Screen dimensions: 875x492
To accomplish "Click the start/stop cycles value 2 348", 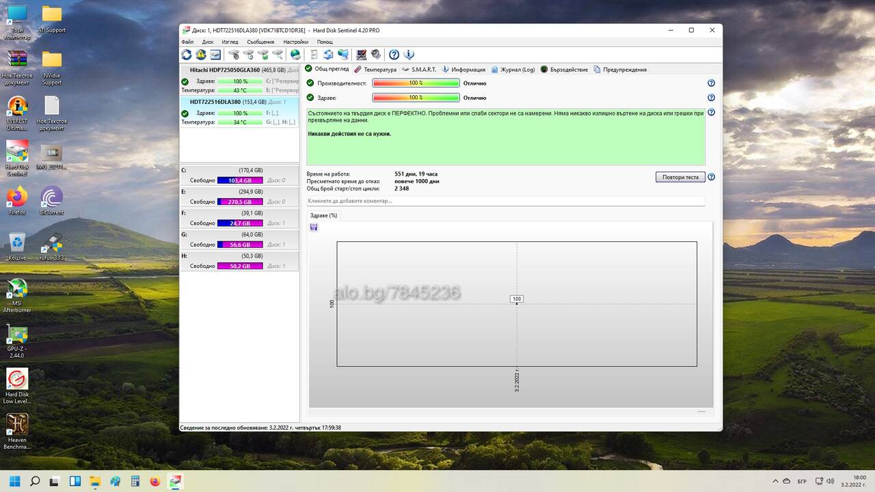I will click(402, 189).
